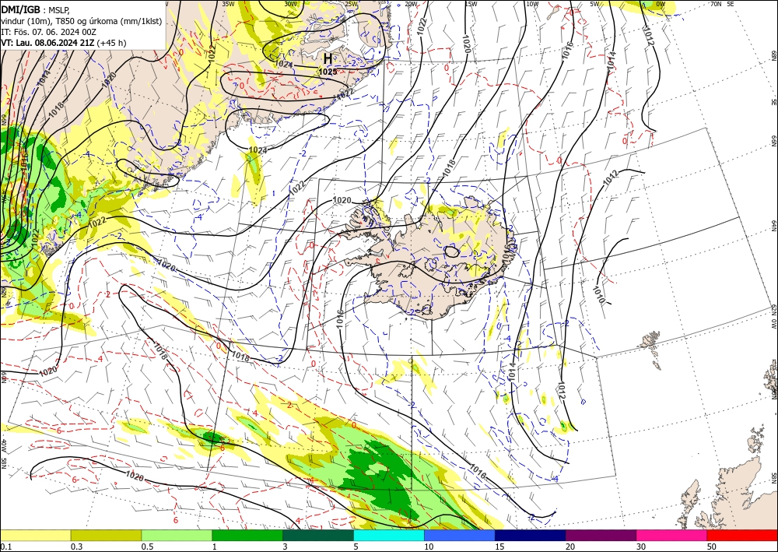Click the '35W' longitude label at top
This screenshot has height=552, width=778.
click(228, 4)
